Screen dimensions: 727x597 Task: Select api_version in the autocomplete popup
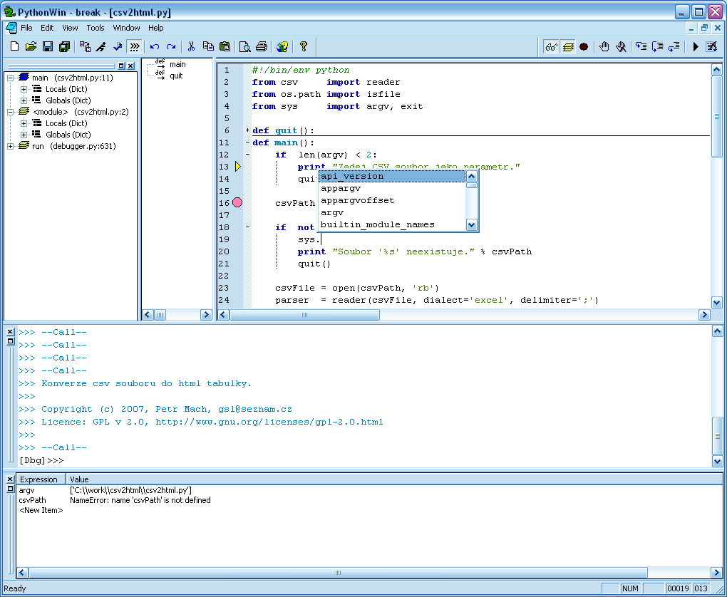(351, 176)
